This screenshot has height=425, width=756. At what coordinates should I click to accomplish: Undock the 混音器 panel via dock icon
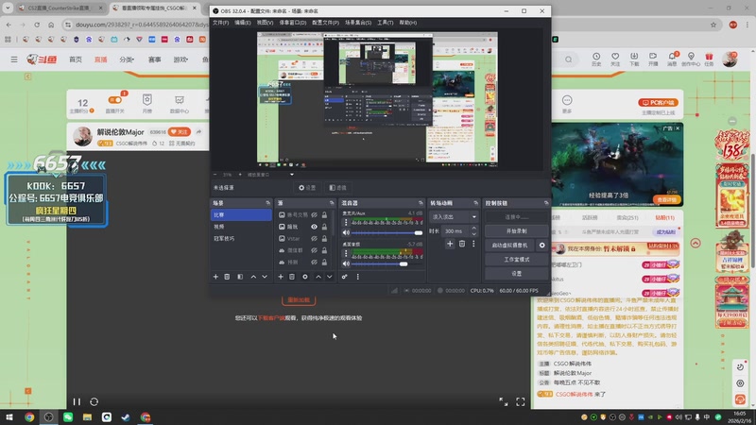[421, 203]
